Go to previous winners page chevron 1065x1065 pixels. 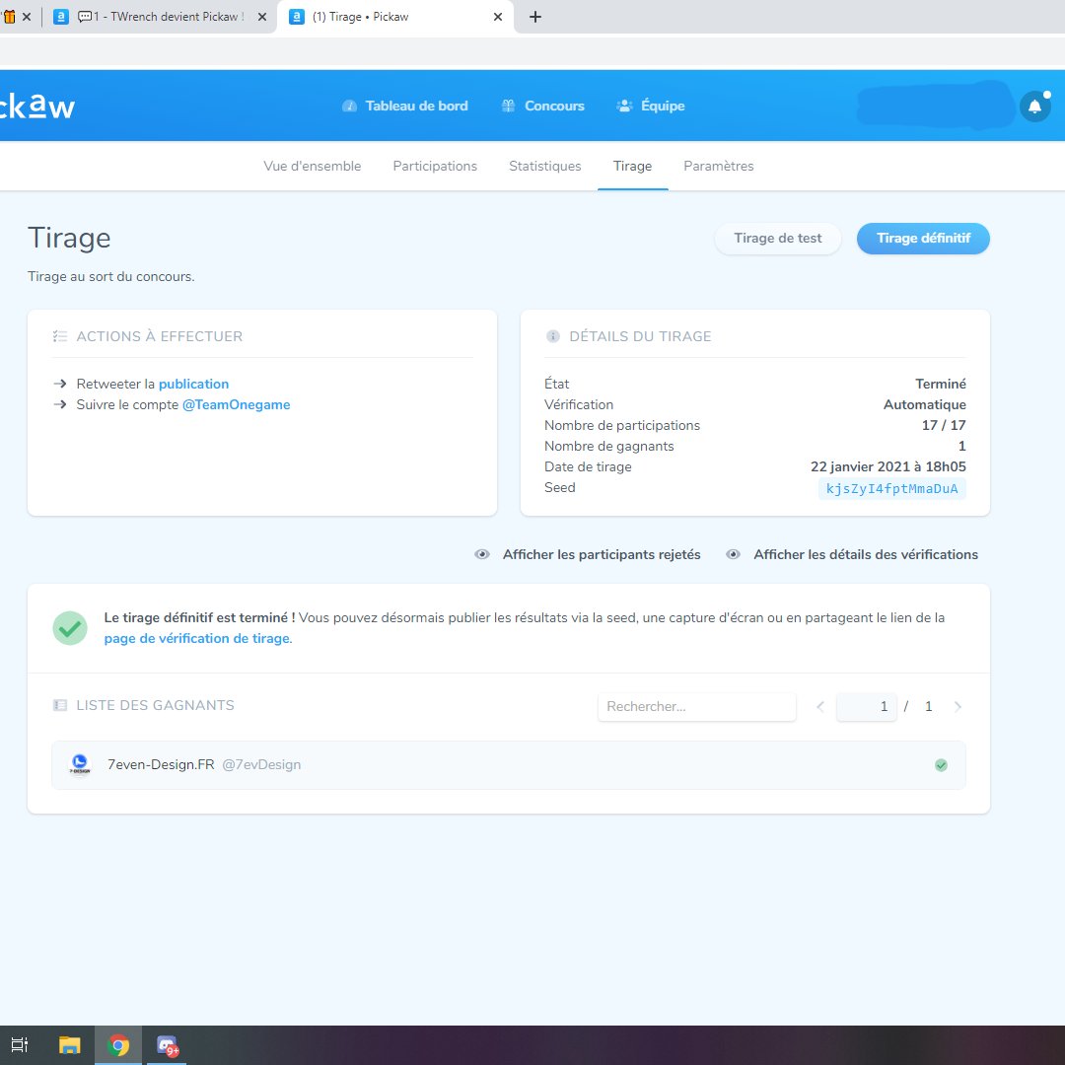tap(819, 706)
